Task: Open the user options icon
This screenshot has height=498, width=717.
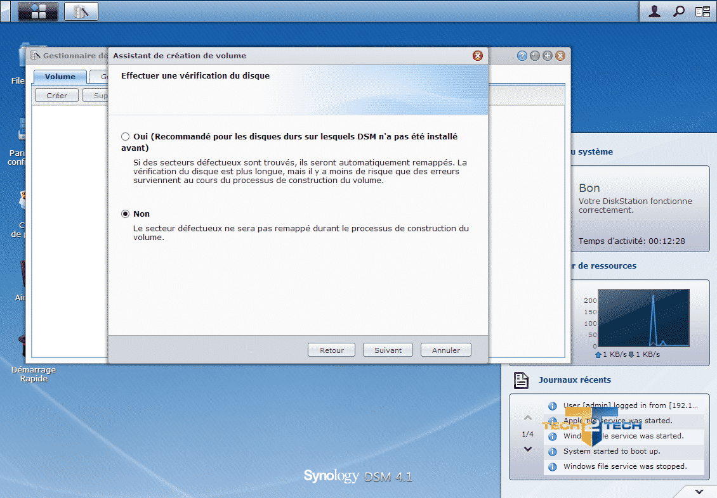Action: 654,11
